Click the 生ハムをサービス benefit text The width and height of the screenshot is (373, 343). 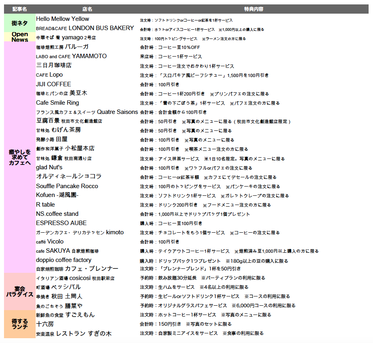pyautogui.click(x=176, y=287)
